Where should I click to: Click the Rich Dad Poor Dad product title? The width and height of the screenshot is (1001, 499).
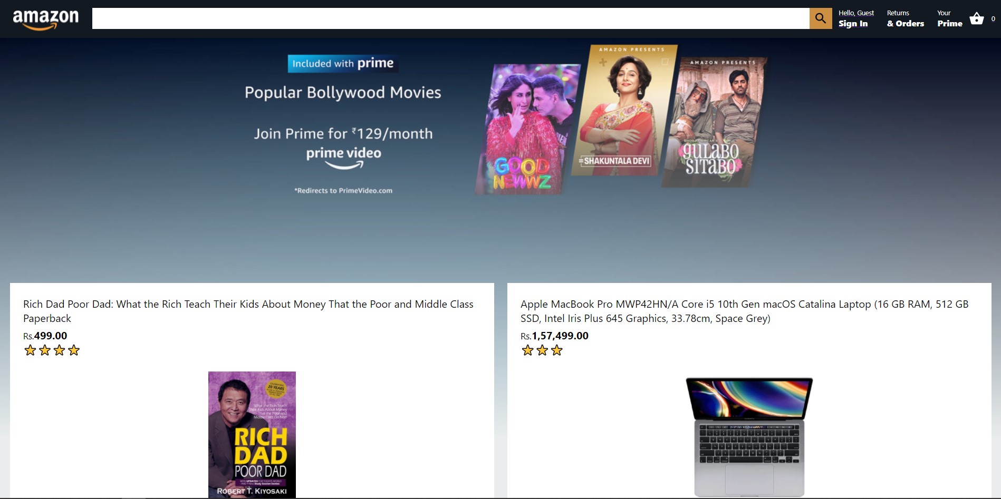tap(248, 311)
